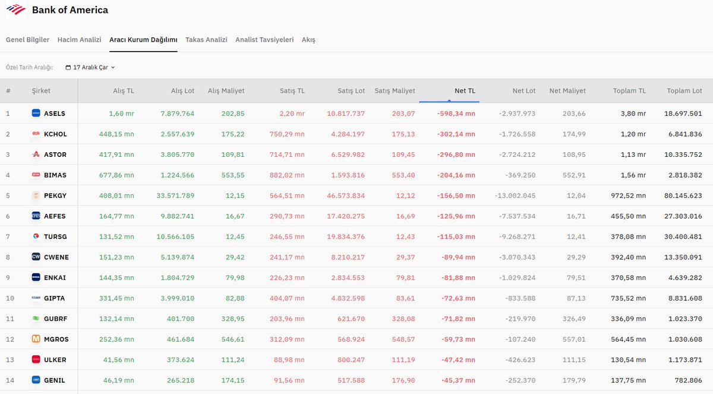Open the TURSG ticker link
Screen dimensions: 713x394
pyautogui.click(x=55, y=237)
